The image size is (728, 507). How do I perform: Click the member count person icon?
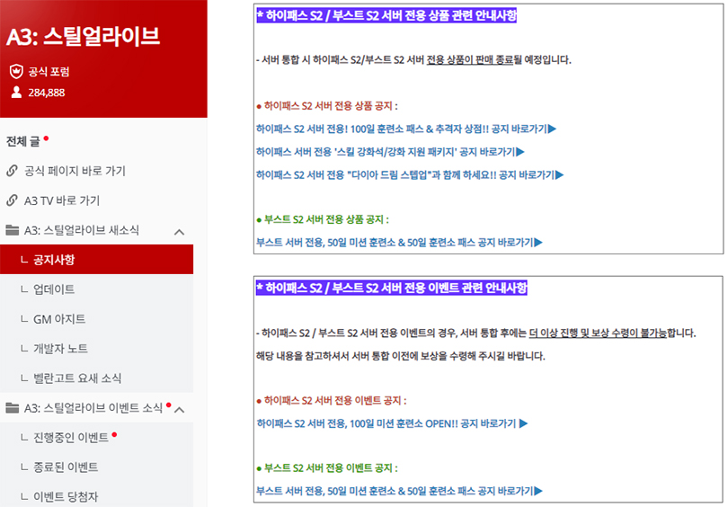pyautogui.click(x=16, y=92)
